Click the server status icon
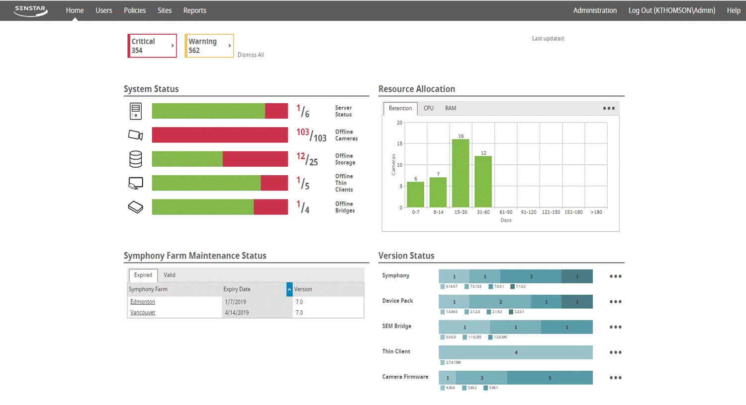Viewport: 746px width, 405px height. 135,111
